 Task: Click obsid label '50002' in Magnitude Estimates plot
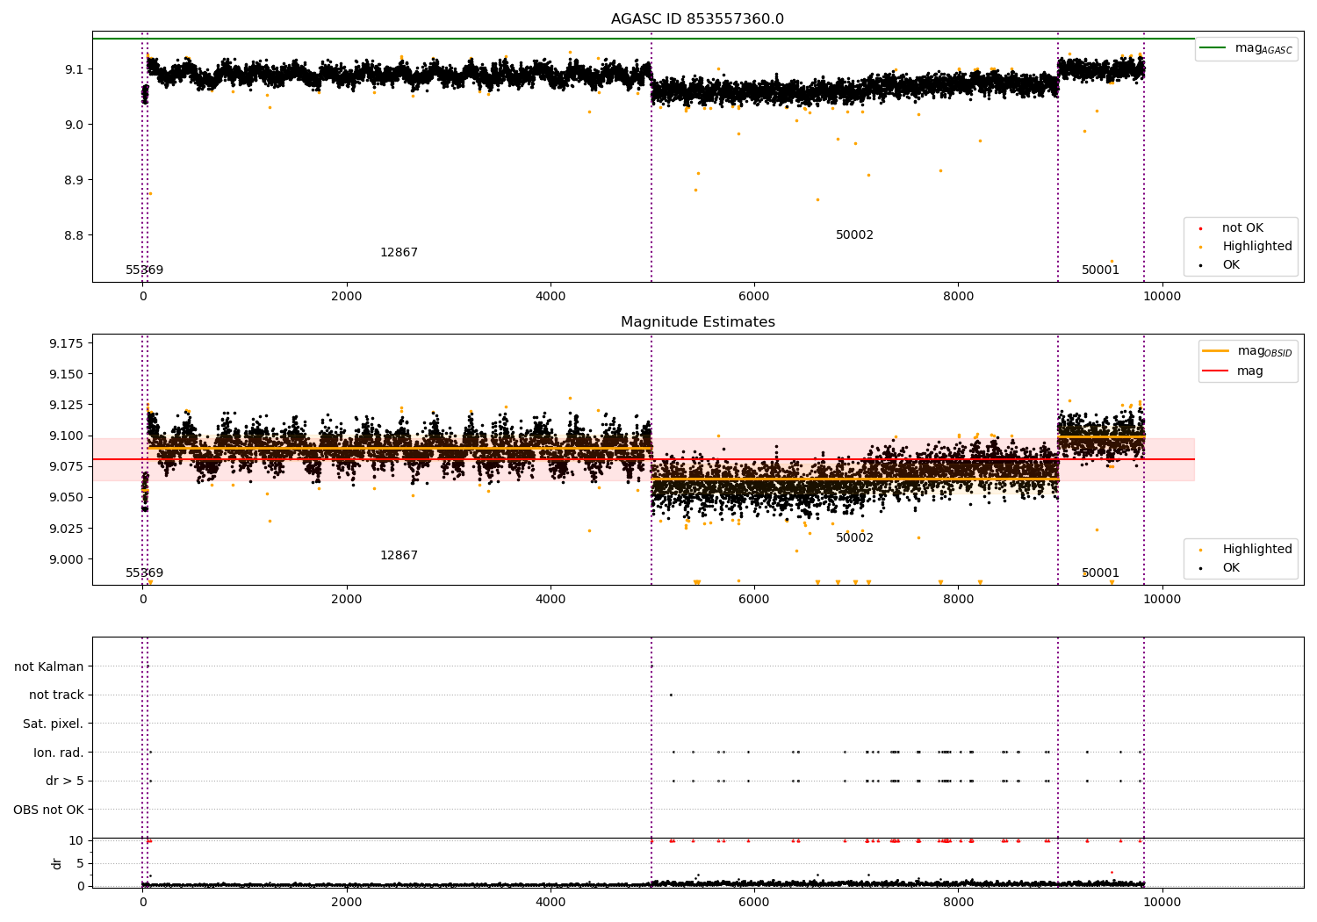pos(854,538)
